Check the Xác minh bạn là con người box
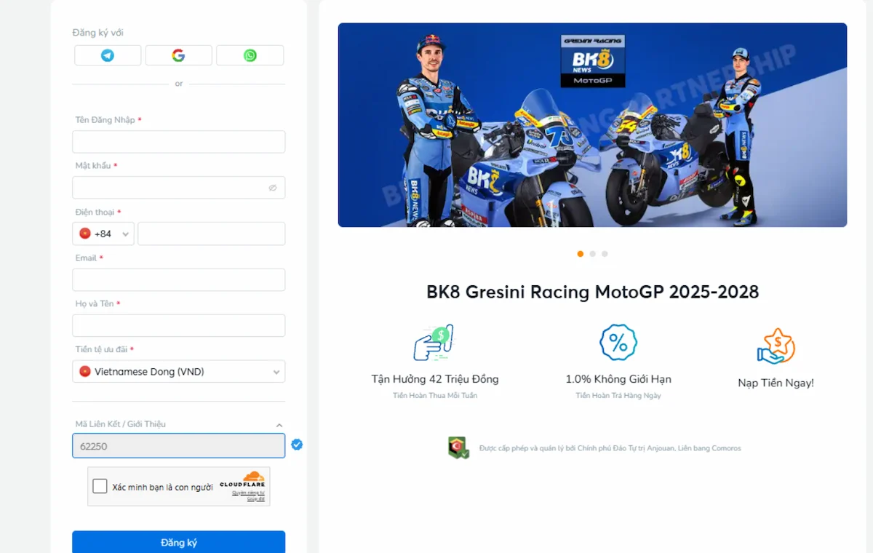The image size is (873, 553). pyautogui.click(x=100, y=487)
